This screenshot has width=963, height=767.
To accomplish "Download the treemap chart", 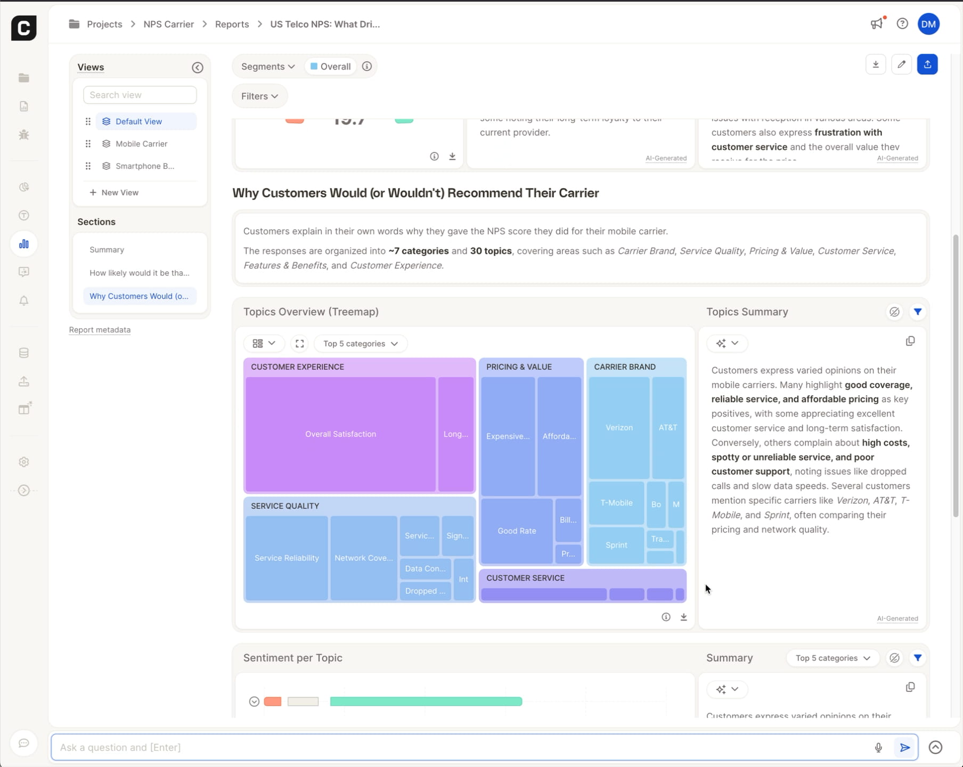I will (x=683, y=617).
